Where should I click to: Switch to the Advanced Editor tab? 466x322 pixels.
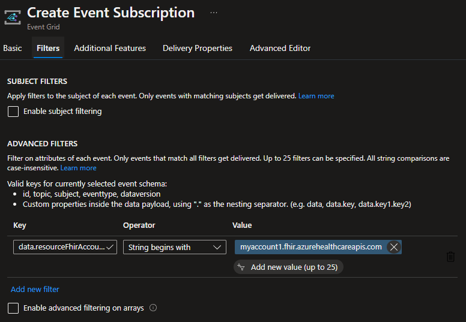pos(280,48)
